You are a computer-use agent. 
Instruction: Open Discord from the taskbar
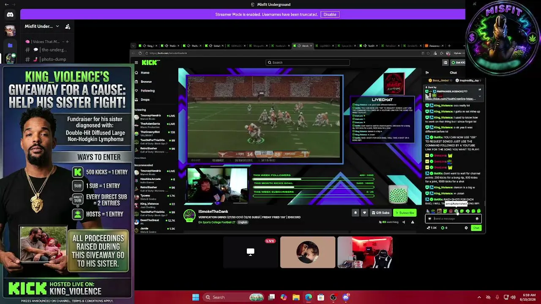(346, 297)
